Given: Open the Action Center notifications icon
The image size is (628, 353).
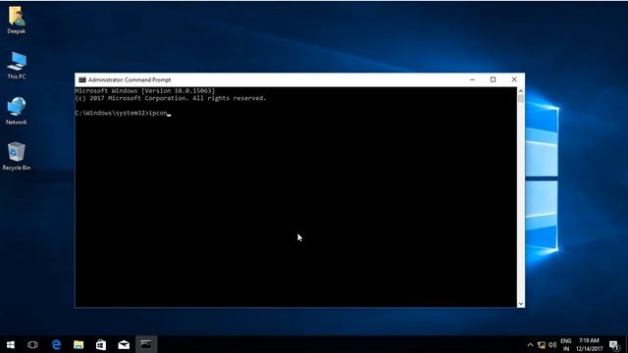Looking at the screenshot, I should pos(614,344).
